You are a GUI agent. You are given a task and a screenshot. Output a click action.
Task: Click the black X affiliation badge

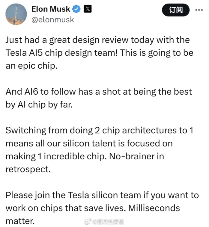[x=88, y=9]
